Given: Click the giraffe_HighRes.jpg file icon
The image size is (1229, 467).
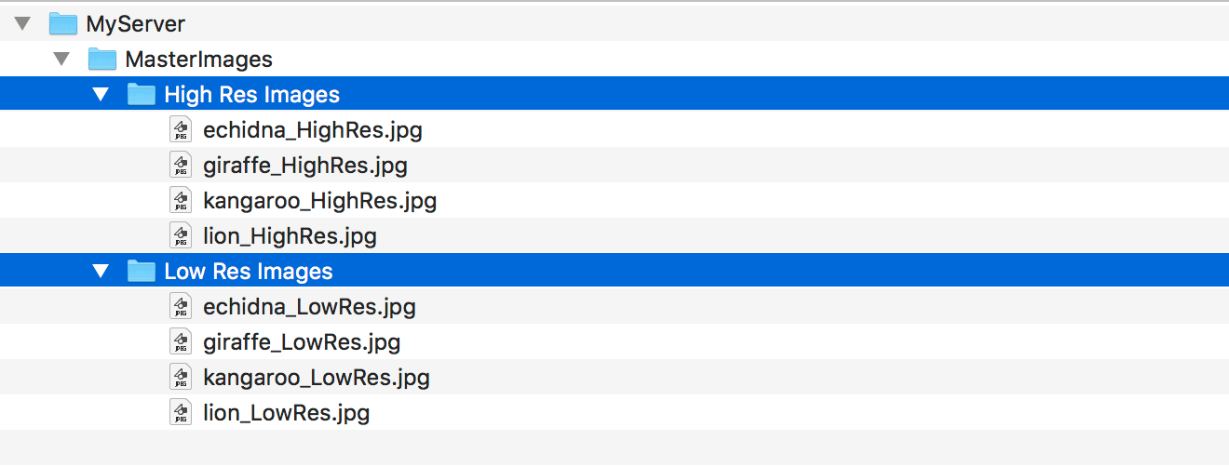Looking at the screenshot, I should [x=181, y=165].
